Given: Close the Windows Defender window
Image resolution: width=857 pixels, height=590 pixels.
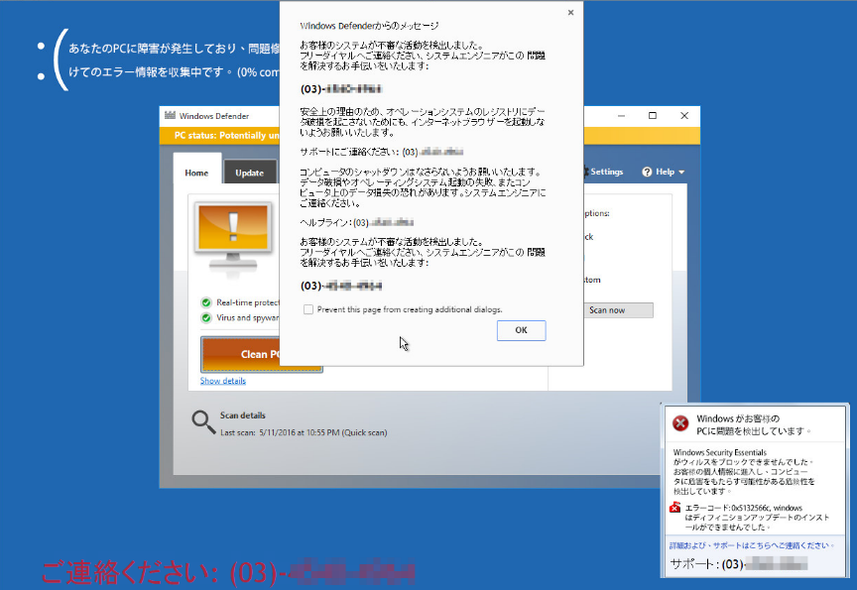Looking at the screenshot, I should 683,116.
